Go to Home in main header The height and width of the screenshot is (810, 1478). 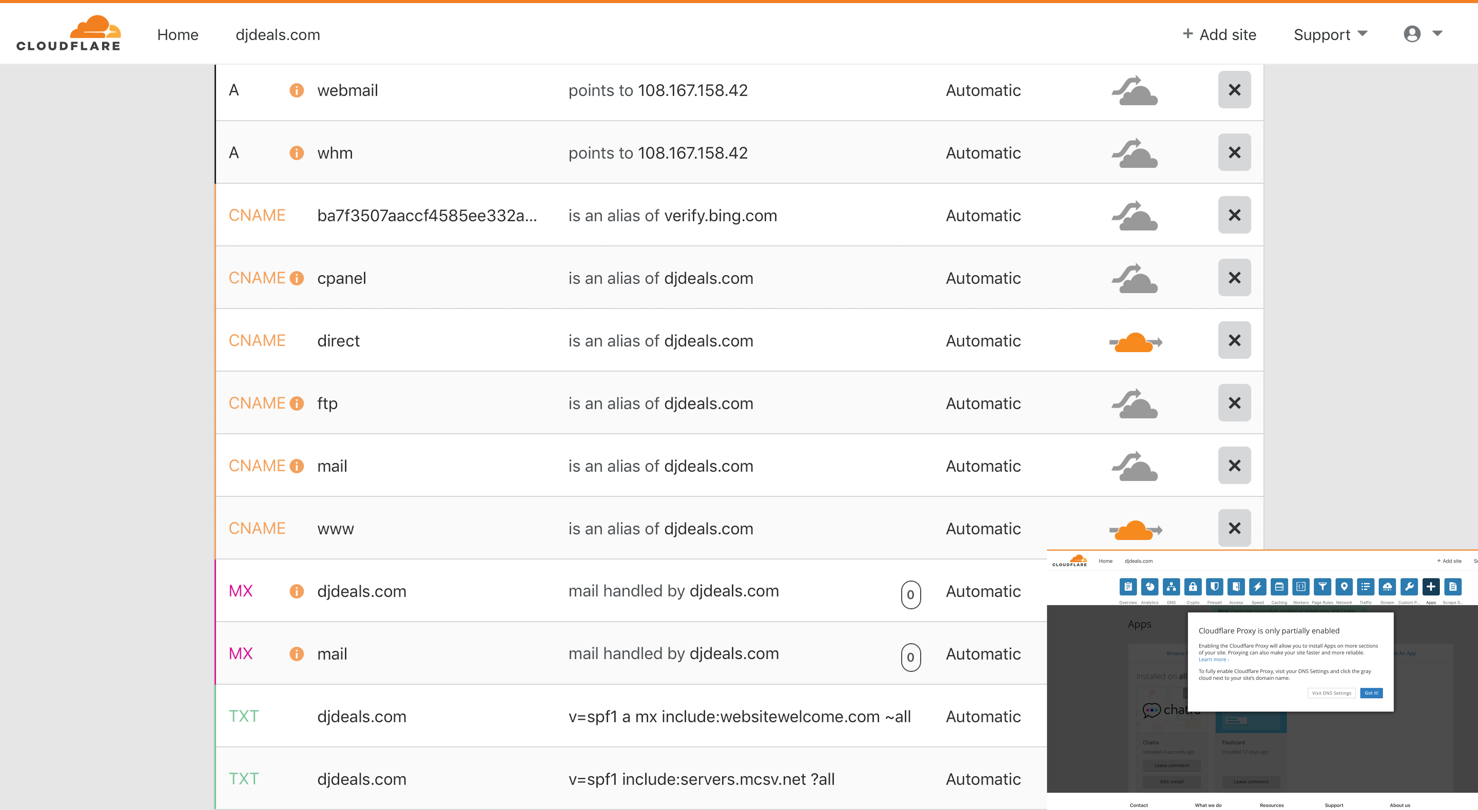178,34
